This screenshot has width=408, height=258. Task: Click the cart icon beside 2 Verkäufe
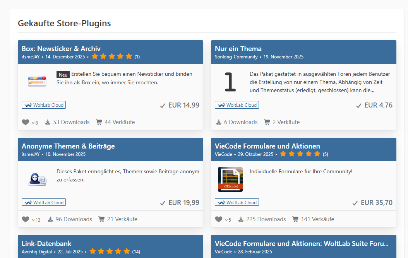(x=267, y=122)
